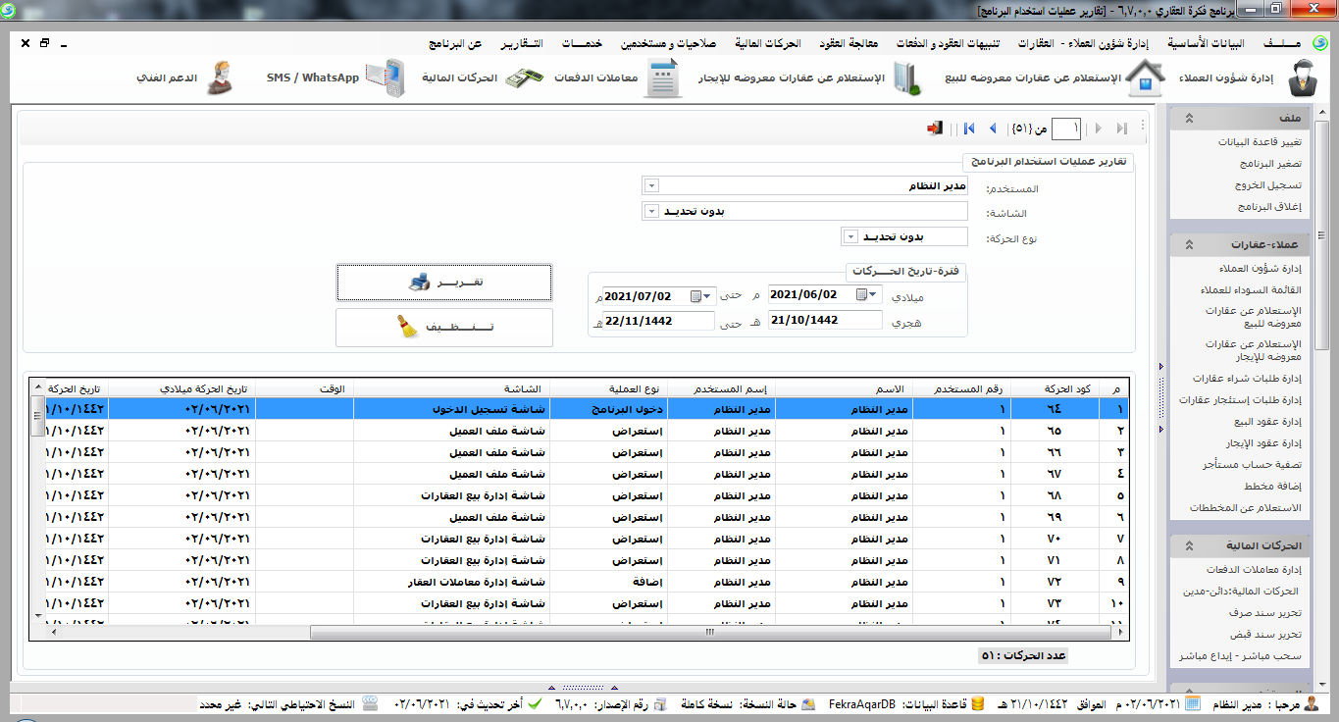Open إدارة شؤون العملاء toolbar icon
1339x722 pixels.
1302,78
